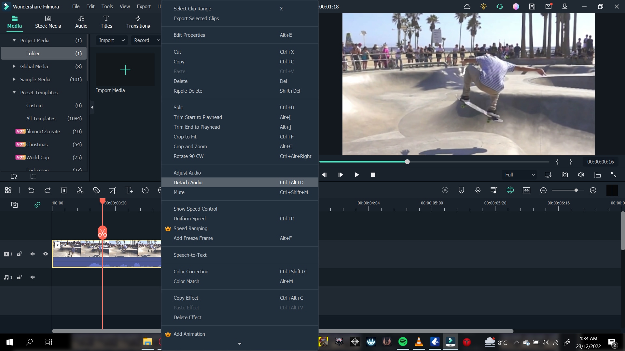Click the microphone record icon
The image size is (625, 351).
click(x=478, y=190)
